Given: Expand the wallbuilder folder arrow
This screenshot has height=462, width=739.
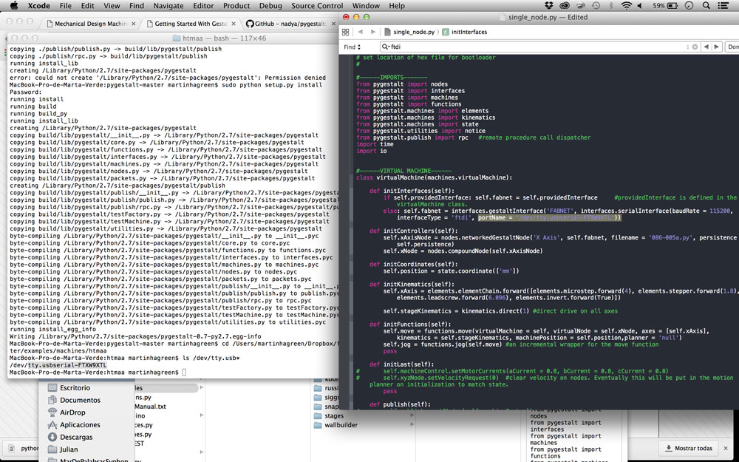Looking at the screenshot, I should [x=412, y=425].
